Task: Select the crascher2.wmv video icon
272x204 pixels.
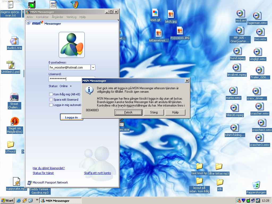Action: tap(261, 123)
